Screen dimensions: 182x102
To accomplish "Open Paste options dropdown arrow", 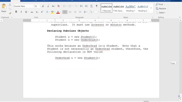I will tap(4, 14).
